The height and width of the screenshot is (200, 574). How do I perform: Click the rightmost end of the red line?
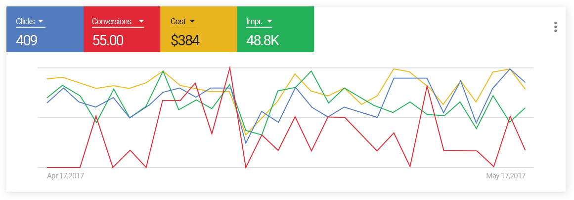pos(525,150)
